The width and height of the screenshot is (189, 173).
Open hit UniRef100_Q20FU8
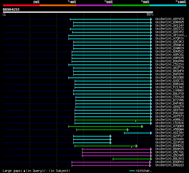click(x=170, y=143)
